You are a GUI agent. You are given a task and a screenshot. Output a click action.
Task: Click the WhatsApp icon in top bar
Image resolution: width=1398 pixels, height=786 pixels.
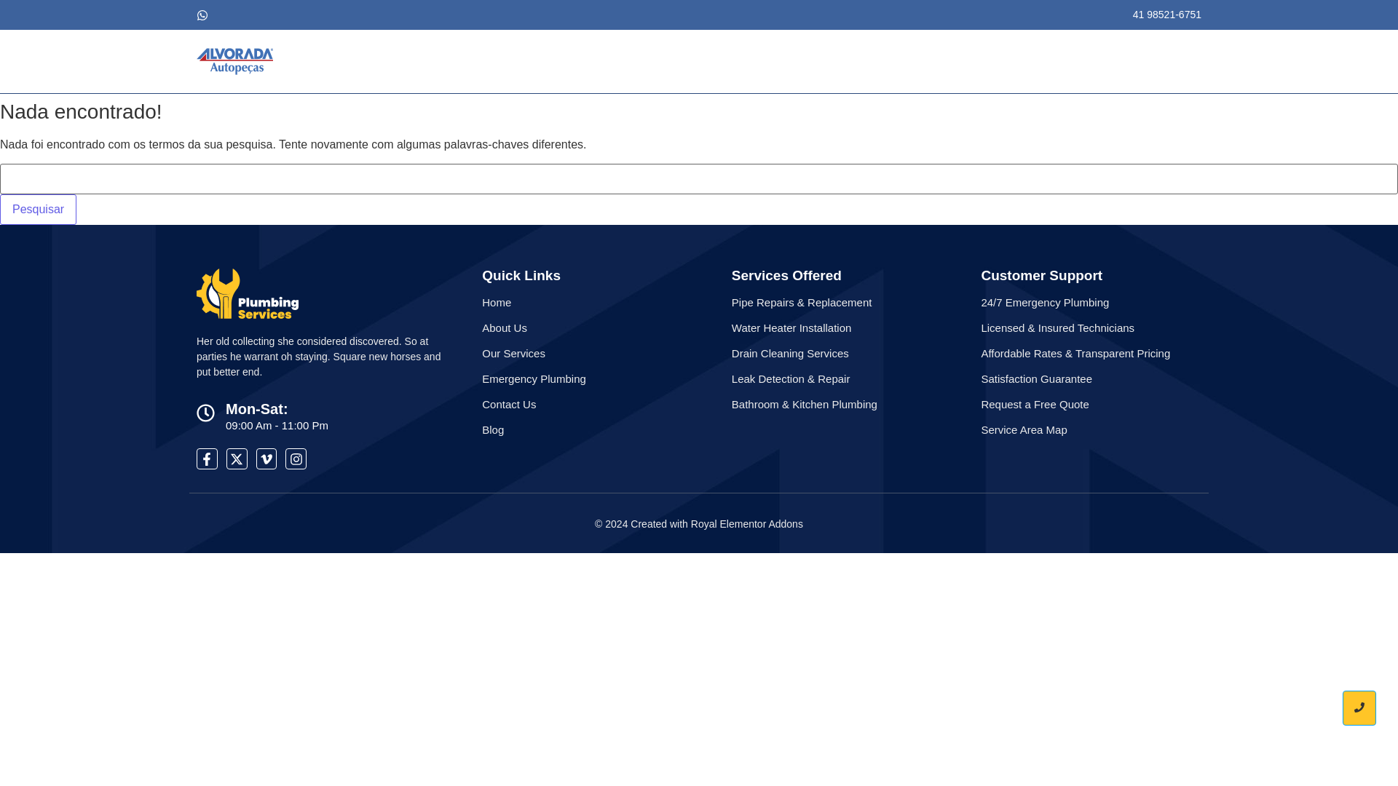(202, 15)
